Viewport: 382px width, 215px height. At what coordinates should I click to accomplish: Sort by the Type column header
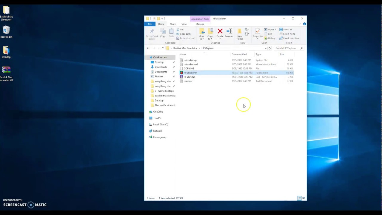[x=258, y=54]
